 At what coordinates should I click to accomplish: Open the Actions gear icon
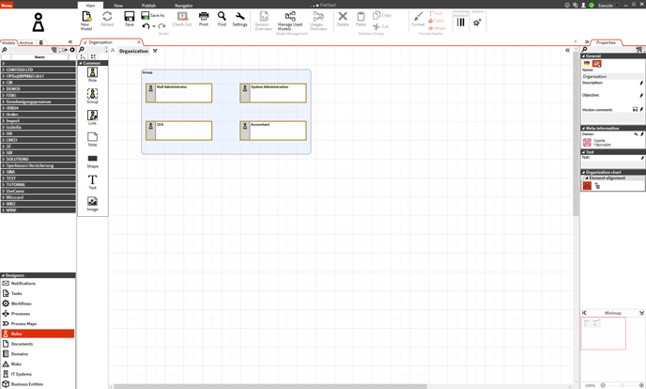click(478, 21)
